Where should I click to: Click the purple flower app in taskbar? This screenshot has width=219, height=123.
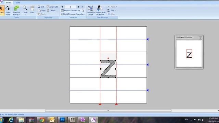point(83,120)
